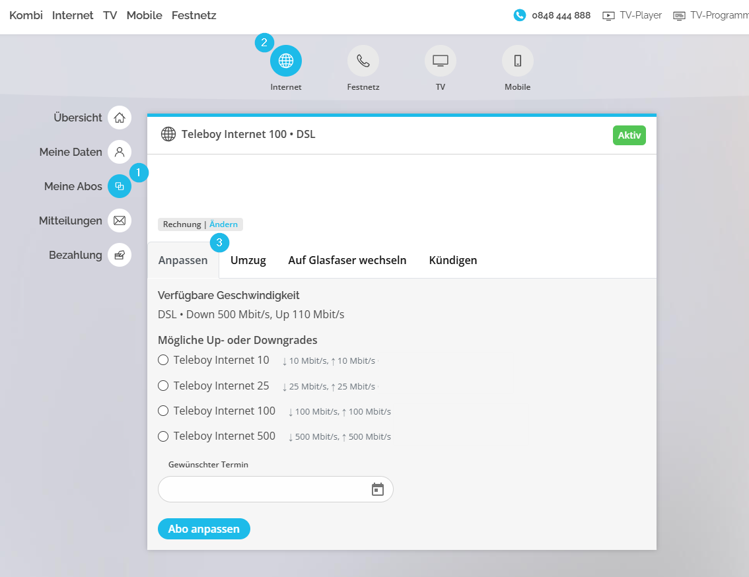The image size is (749, 577).
Task: Click the Meine Daten sidebar label
Action: pyautogui.click(x=71, y=152)
